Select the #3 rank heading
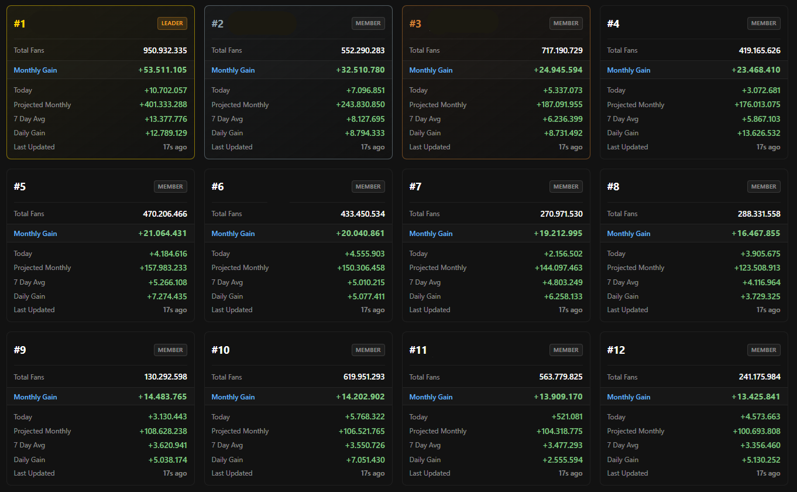Viewport: 797px width, 492px height. 415,24
